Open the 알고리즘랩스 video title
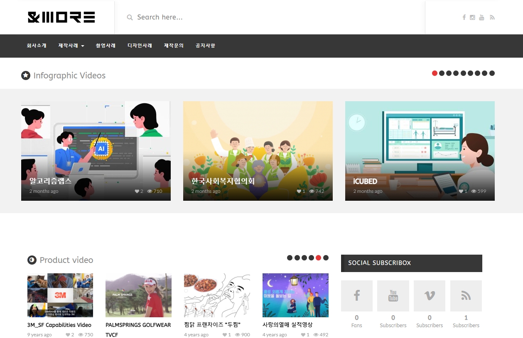This screenshot has width=523, height=338. coord(50,181)
